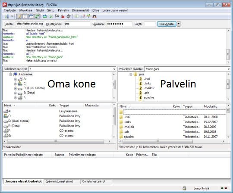Open Palvelimen sivusto path dropdown

click(229, 69)
